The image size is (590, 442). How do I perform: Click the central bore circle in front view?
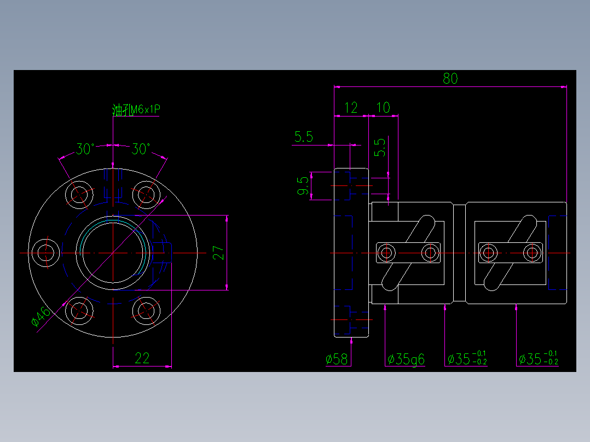point(112,253)
